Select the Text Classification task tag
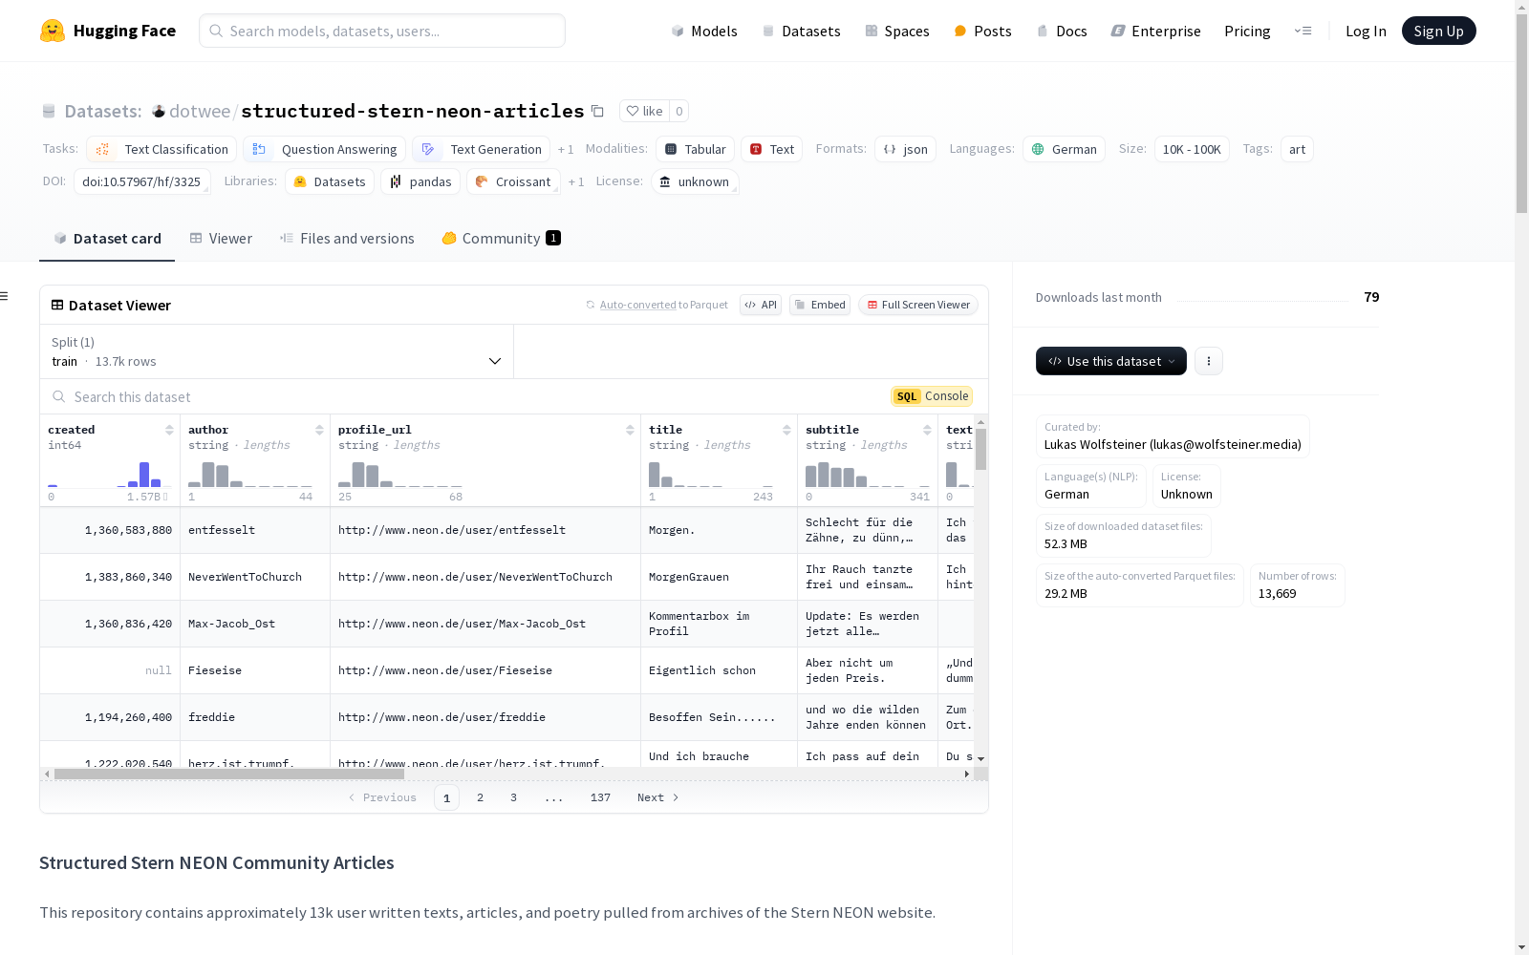Viewport: 1529px width, 955px height. click(162, 149)
